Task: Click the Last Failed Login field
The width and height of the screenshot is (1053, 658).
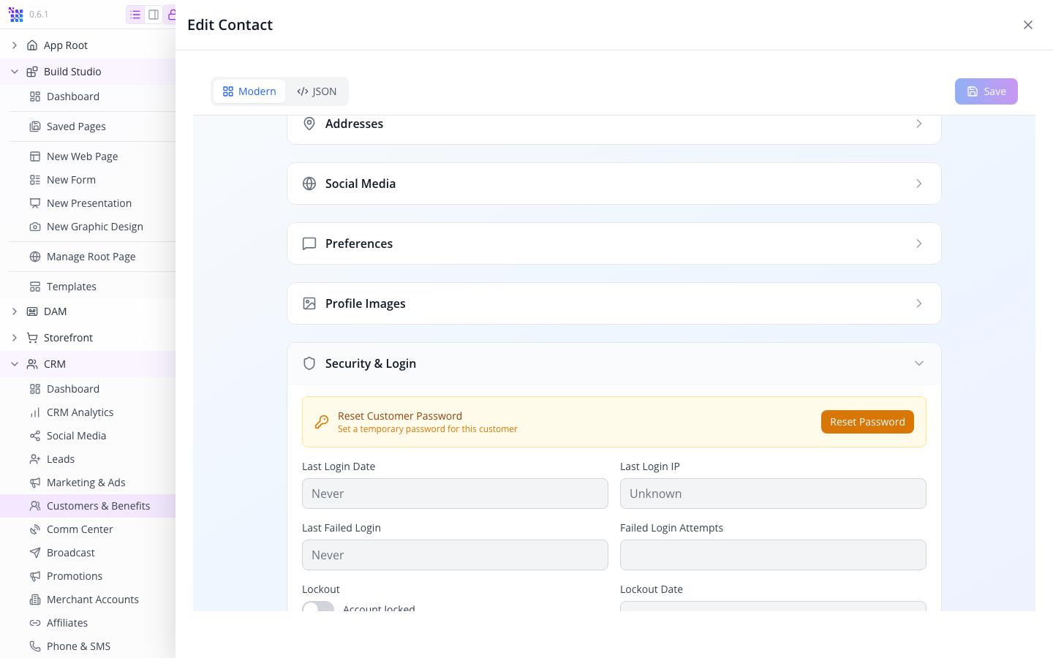Action: [455, 555]
